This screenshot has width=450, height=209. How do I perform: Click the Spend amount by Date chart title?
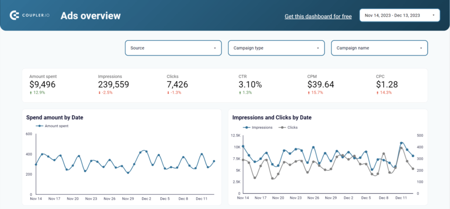[x=54, y=118]
